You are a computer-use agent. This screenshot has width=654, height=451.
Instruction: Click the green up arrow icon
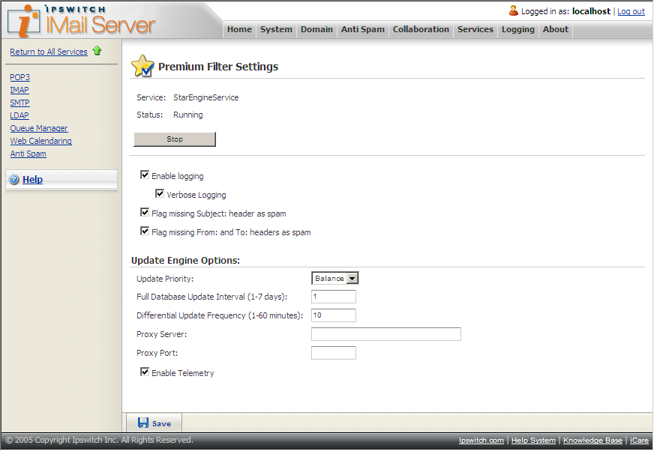pyautogui.click(x=97, y=51)
